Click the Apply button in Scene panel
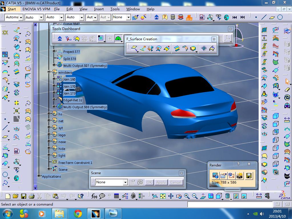Screen dimensions: 292x219 point(161,182)
